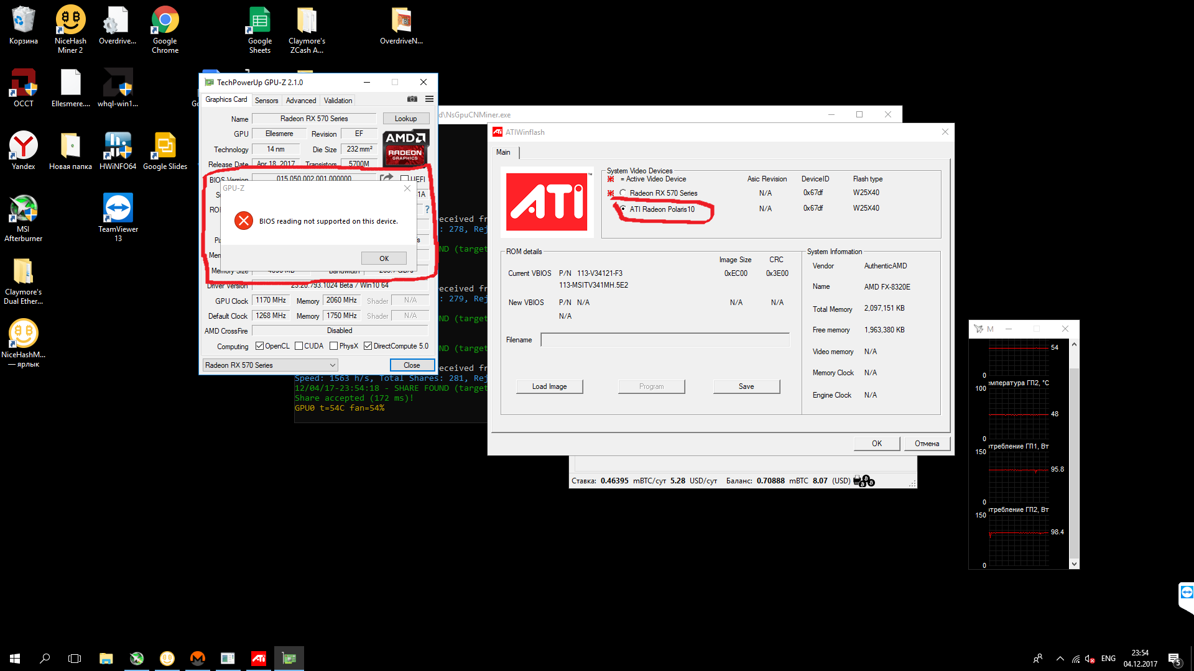Open the Recycle Bin (Корзина) desktop icon
Viewport: 1194px width, 671px height.
point(24,25)
